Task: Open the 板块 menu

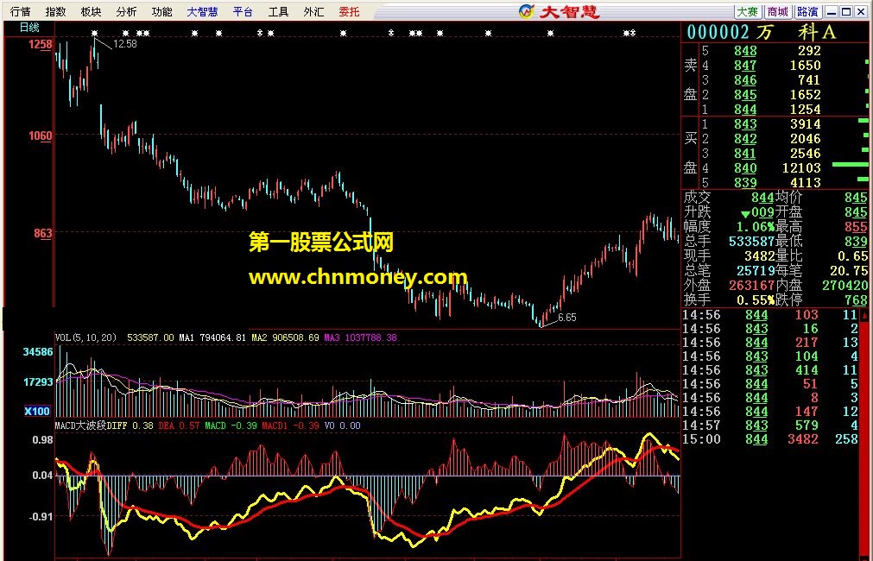Action: point(91,11)
